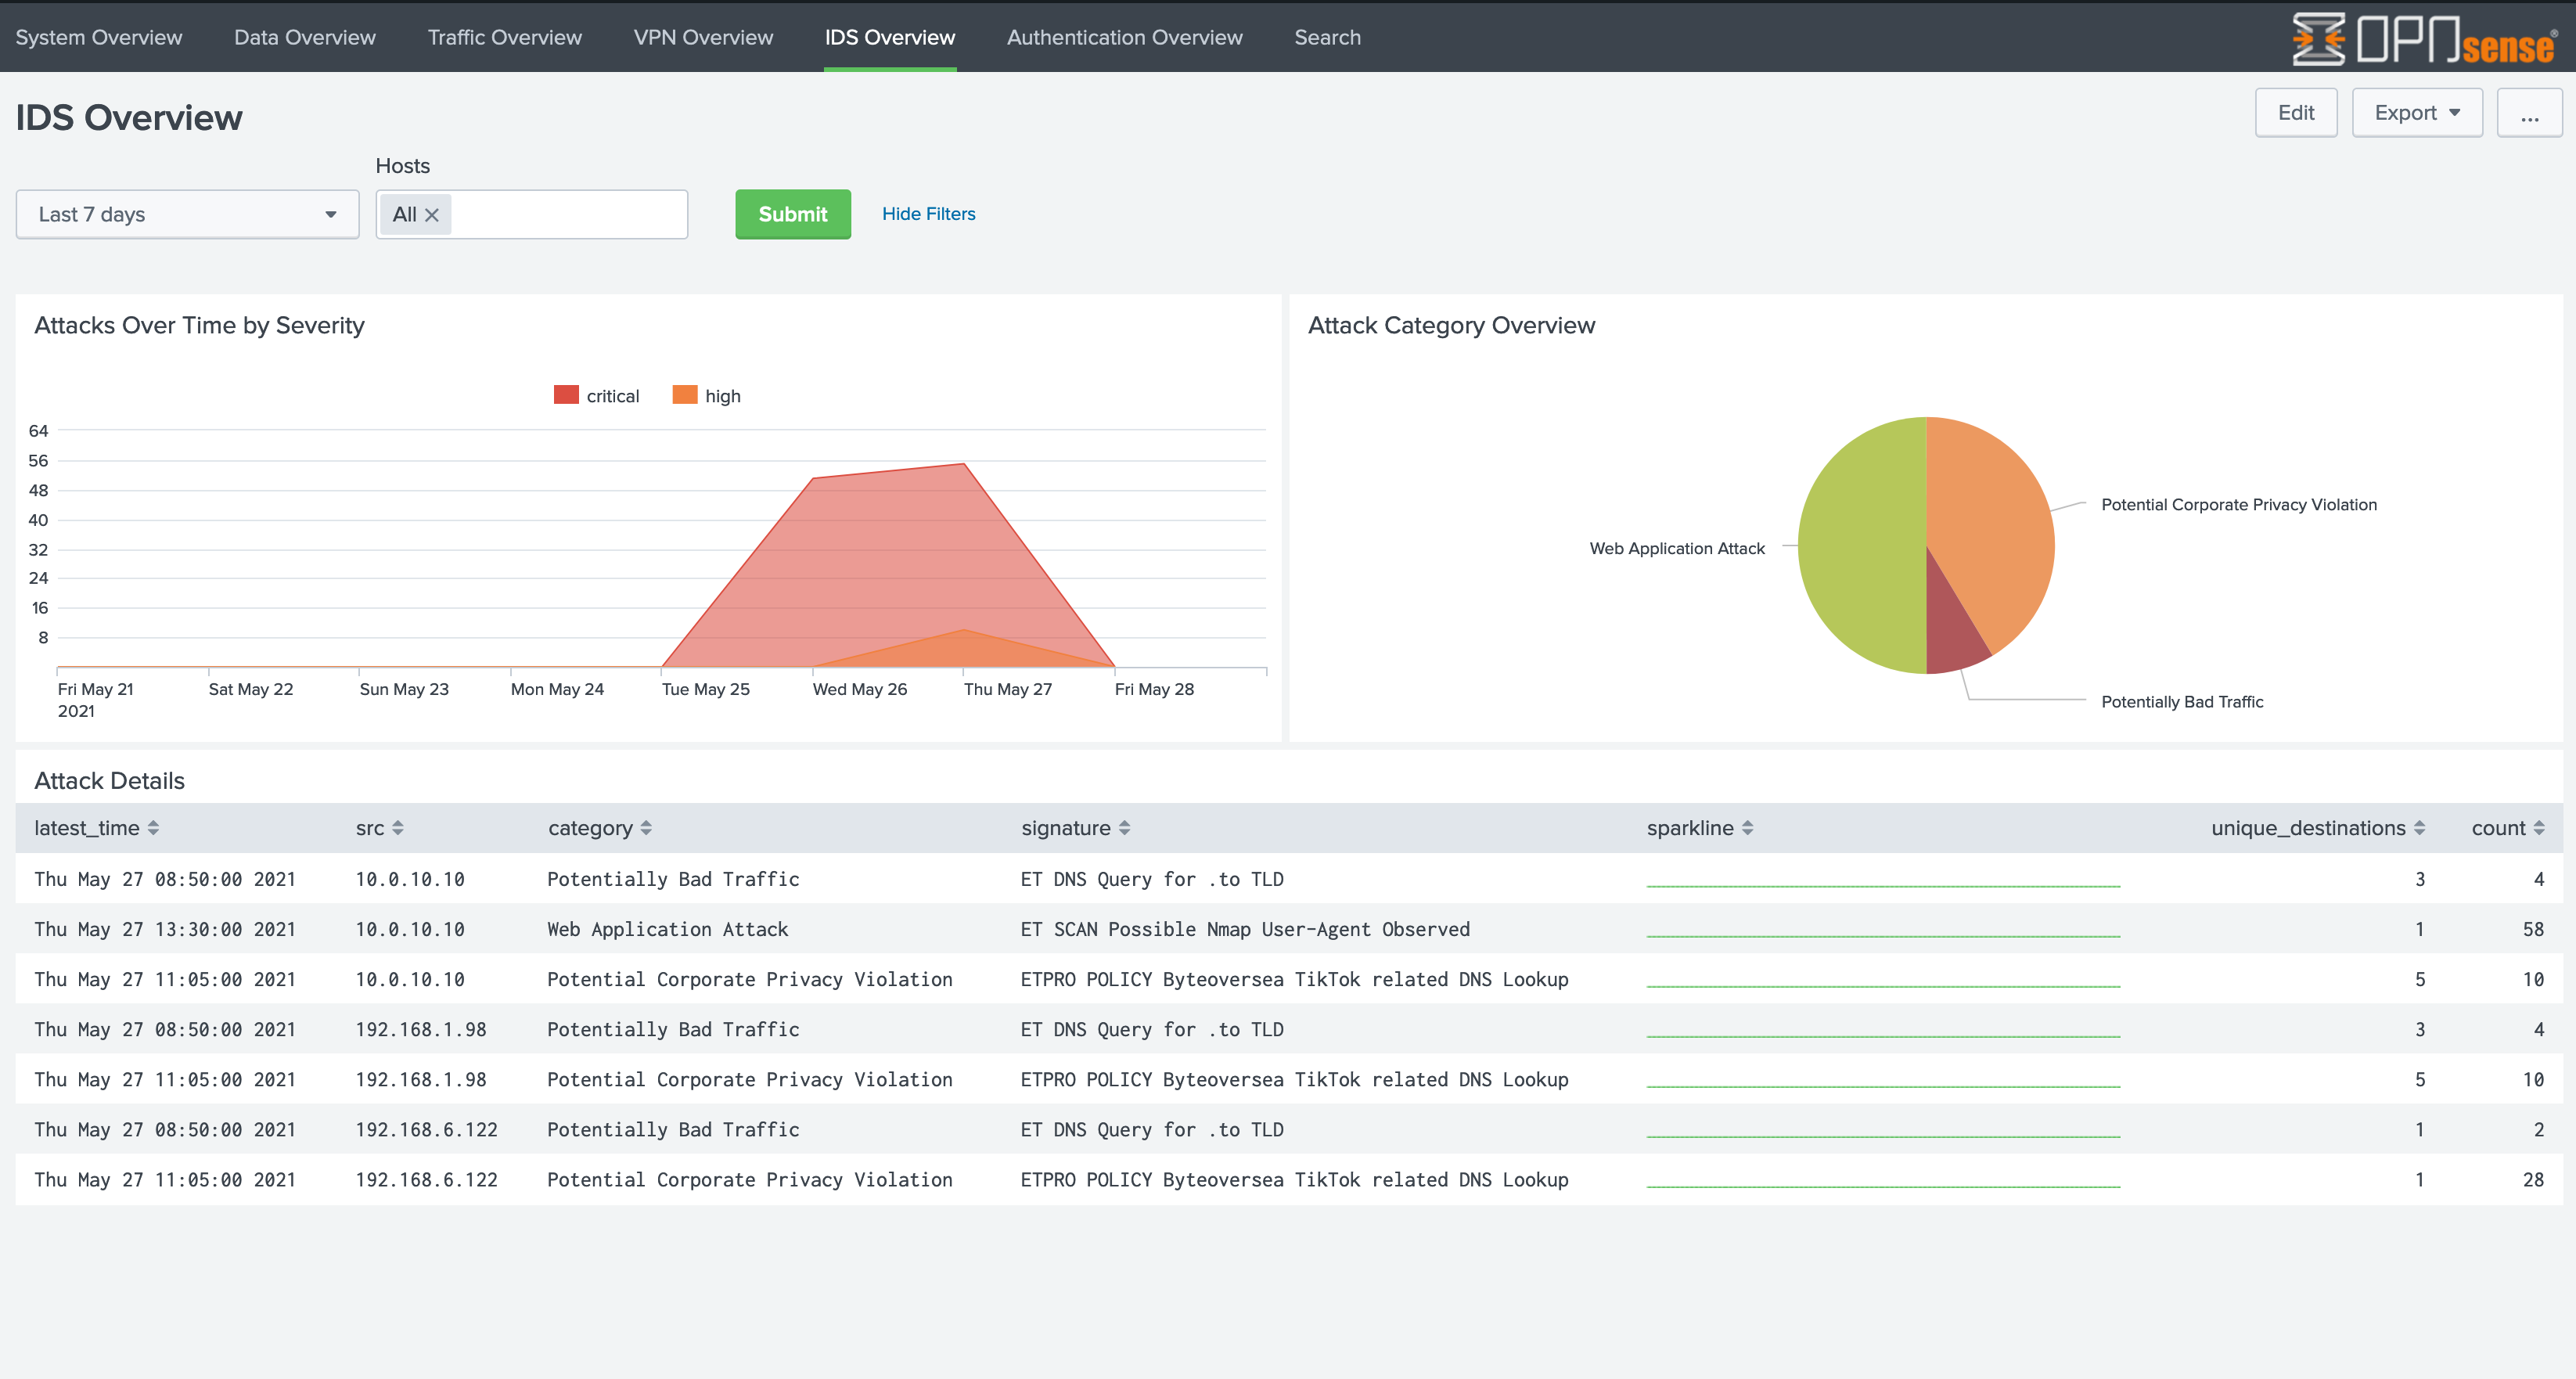Click the critical area peak on Thu May 27
Viewport: 2576px width, 1379px height.
[x=964, y=464]
